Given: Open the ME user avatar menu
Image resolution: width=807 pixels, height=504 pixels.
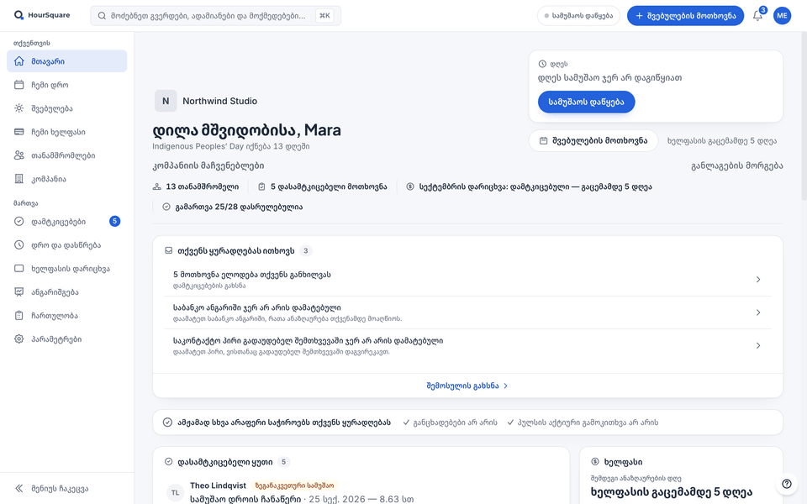Looking at the screenshot, I should coord(782,15).
